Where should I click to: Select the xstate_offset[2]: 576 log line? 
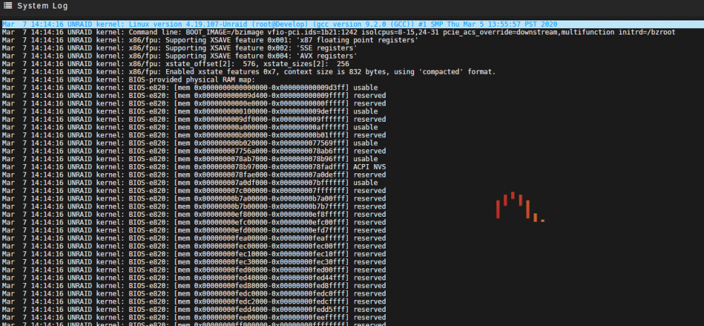tap(175, 64)
